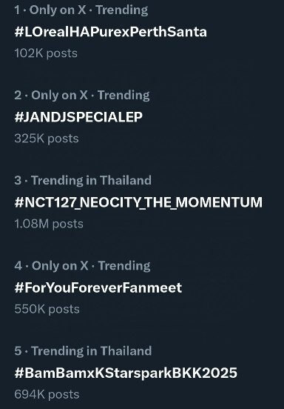Open the #BamBamxKStarsparkBKK2025 trend
Image resolution: width=284 pixels, height=409 pixels.
[x=126, y=373]
